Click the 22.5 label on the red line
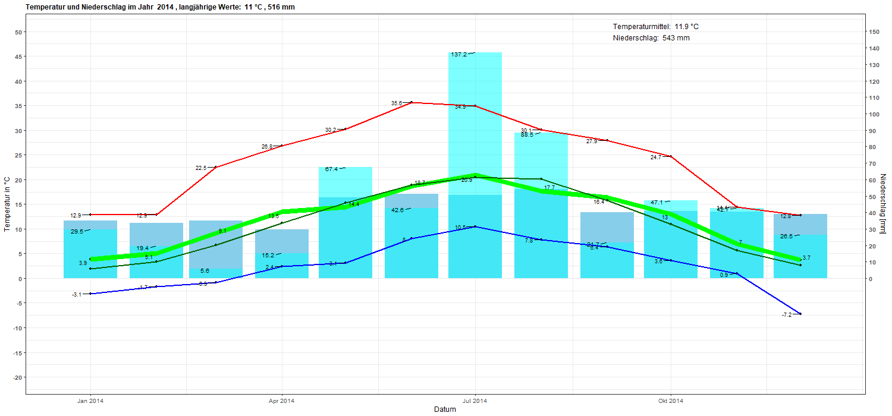Screen dimensions: 892x416 pyautogui.click(x=201, y=168)
